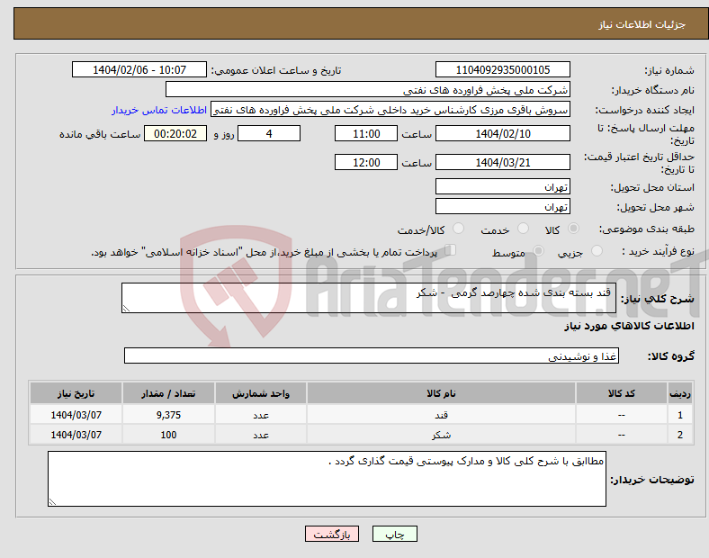The width and height of the screenshot is (709, 558).
Task: Click the جزئیات اطلاعات نیاز header title
Action: (642, 24)
